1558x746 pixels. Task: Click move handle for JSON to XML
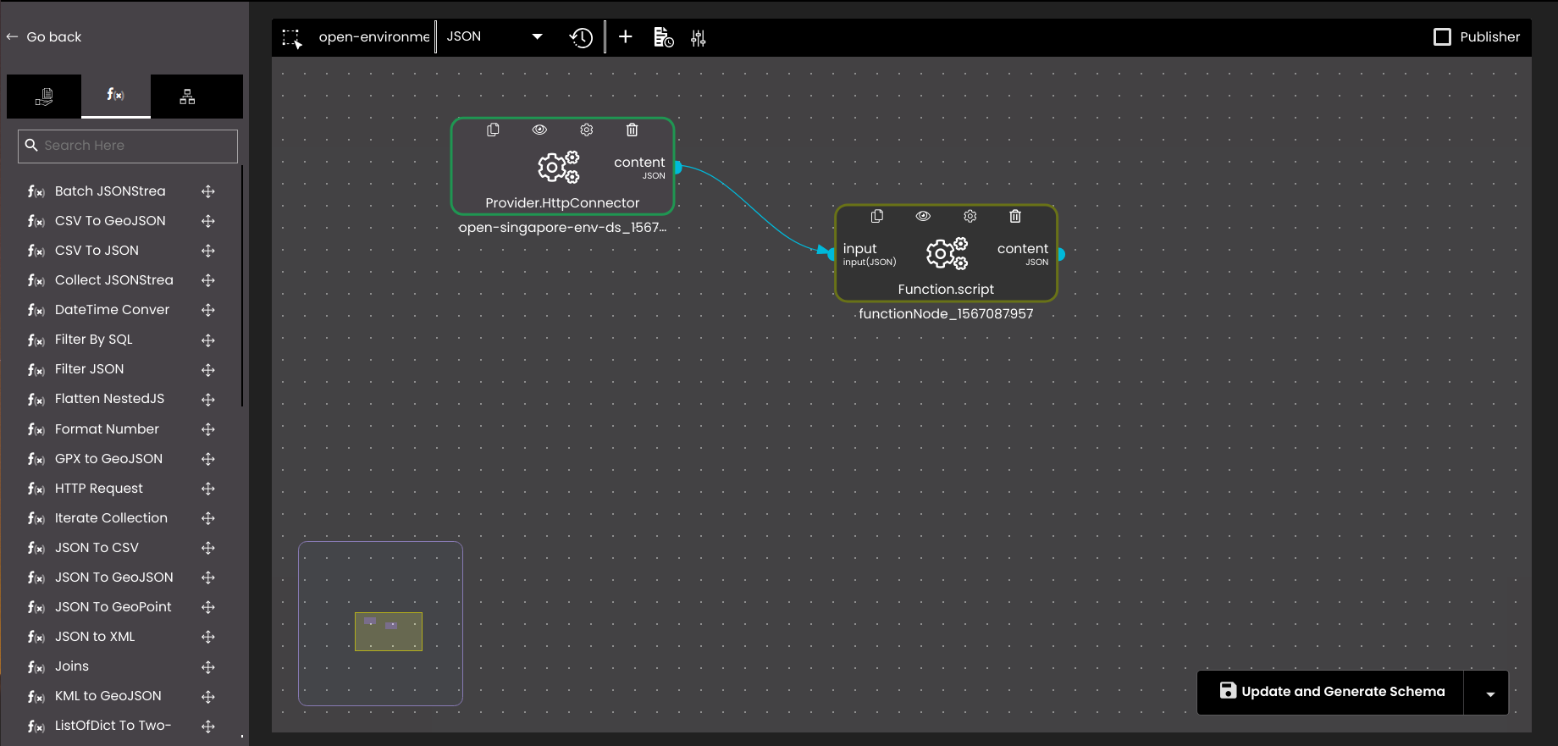click(x=208, y=637)
